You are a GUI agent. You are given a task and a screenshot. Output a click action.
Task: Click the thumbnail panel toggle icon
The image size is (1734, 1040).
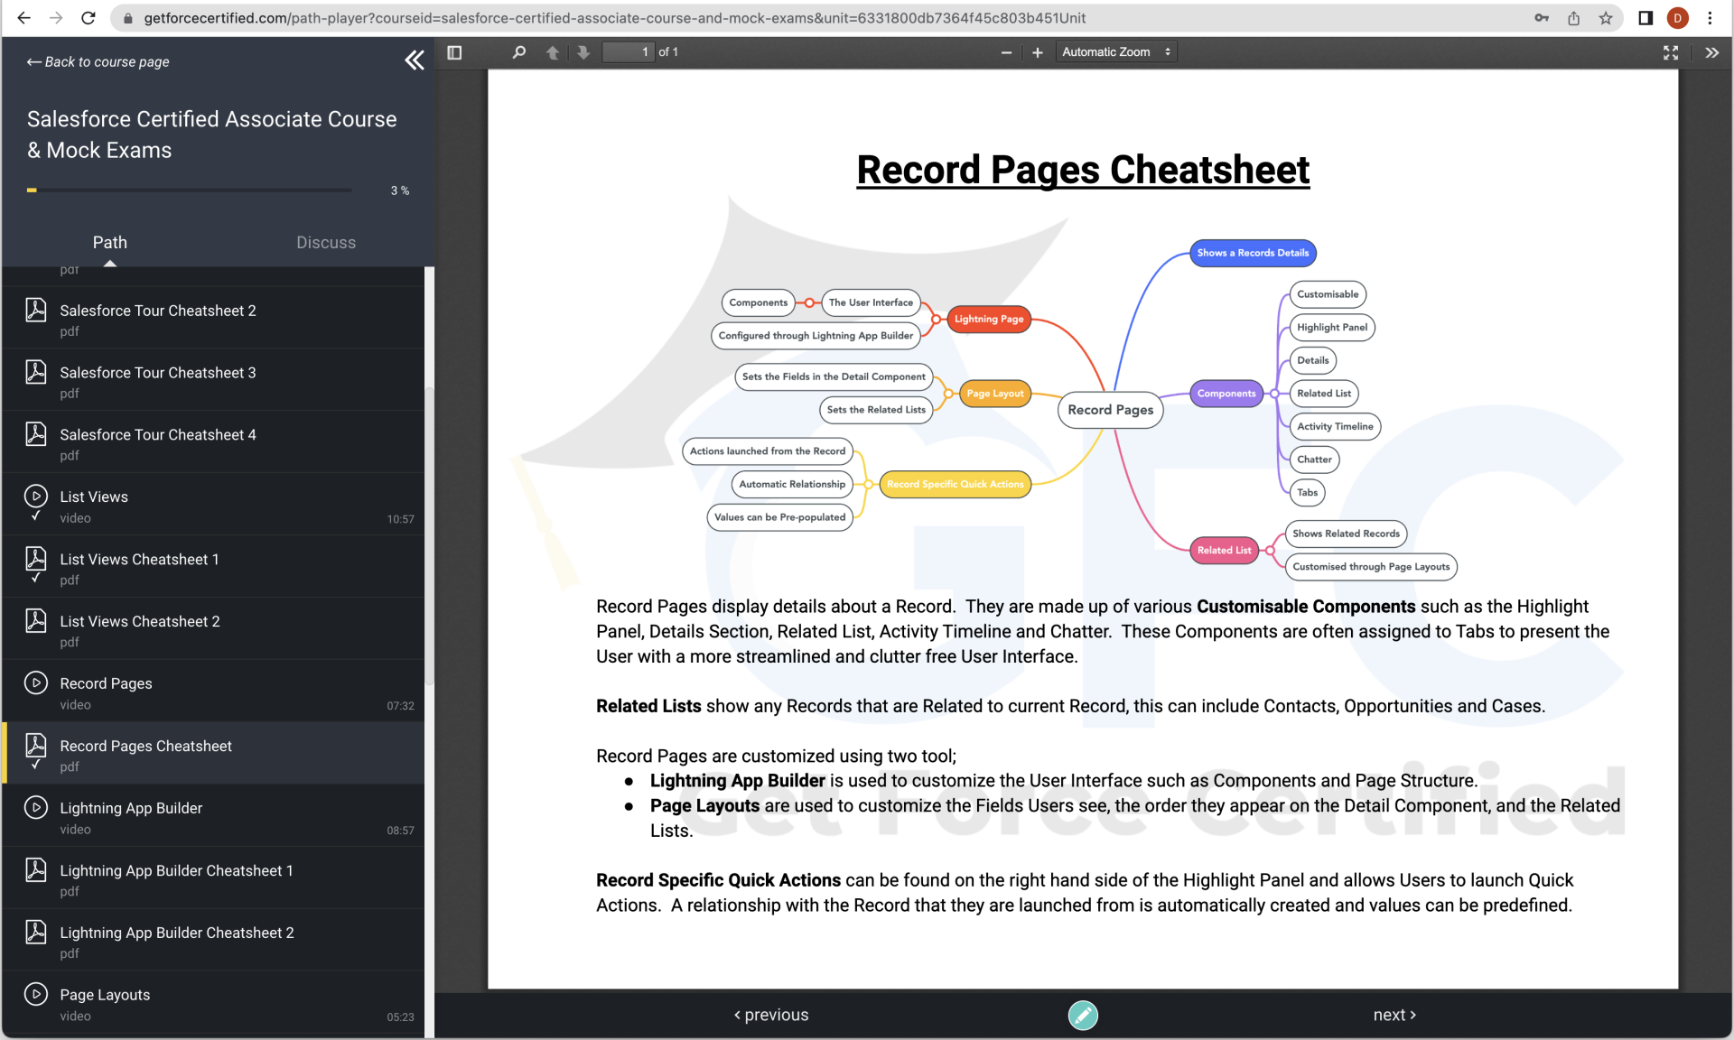pyautogui.click(x=454, y=52)
